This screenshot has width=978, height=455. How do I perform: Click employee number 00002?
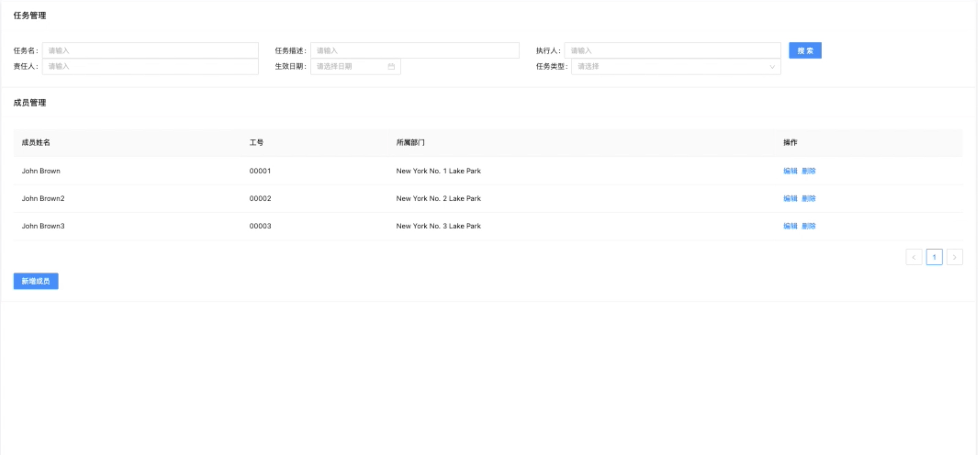[x=260, y=198]
